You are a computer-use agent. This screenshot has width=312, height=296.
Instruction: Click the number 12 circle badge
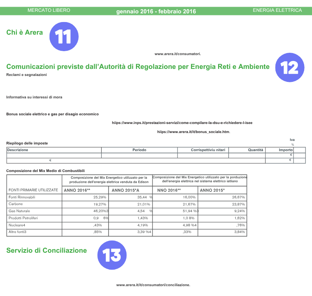[x=290, y=68]
